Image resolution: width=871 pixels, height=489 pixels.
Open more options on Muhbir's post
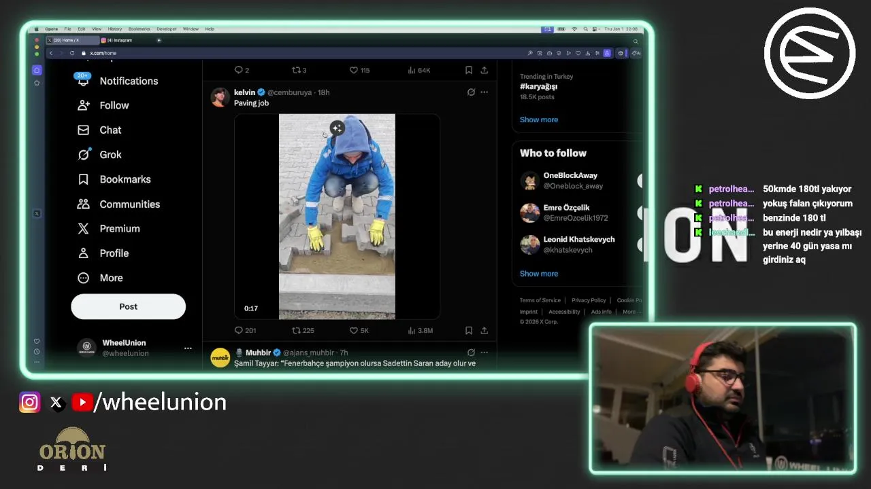pos(484,352)
